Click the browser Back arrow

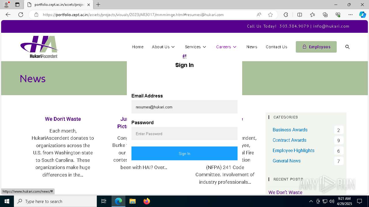(8, 15)
